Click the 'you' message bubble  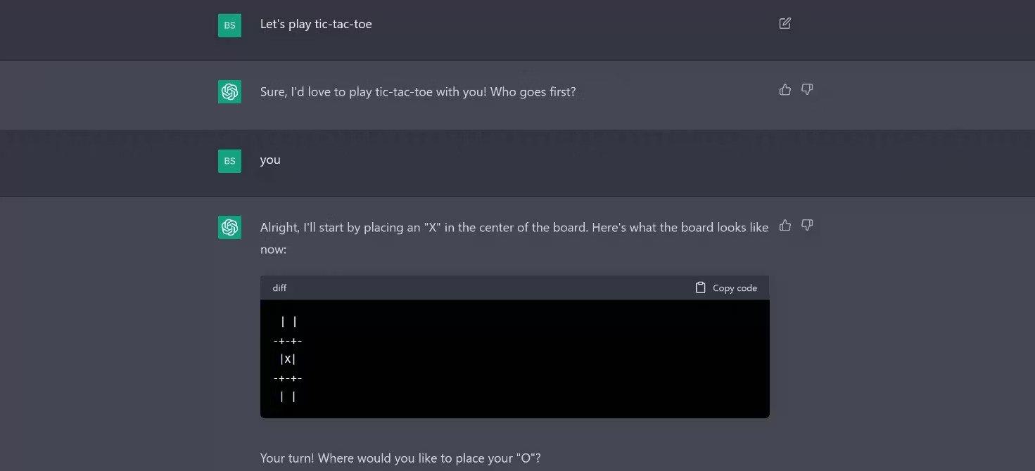click(x=270, y=160)
